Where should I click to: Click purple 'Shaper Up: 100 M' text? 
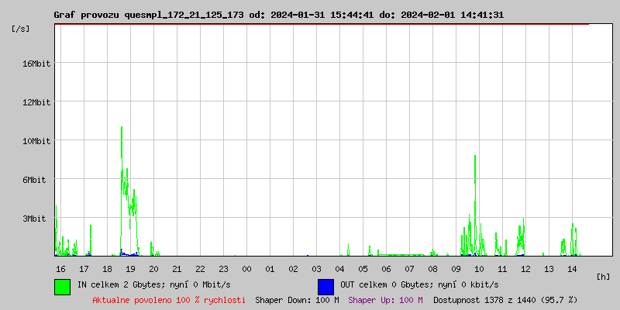tap(385, 300)
